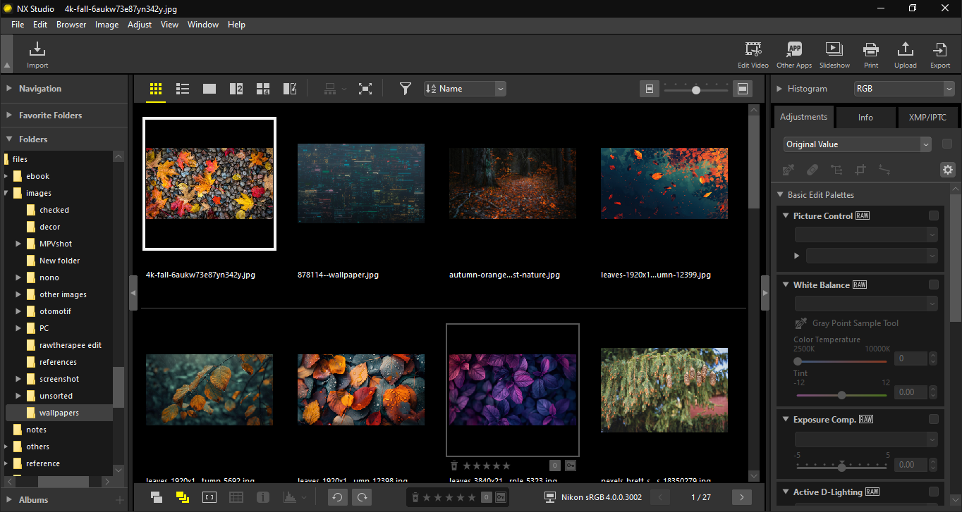Open the Adjust menu

pos(140,25)
